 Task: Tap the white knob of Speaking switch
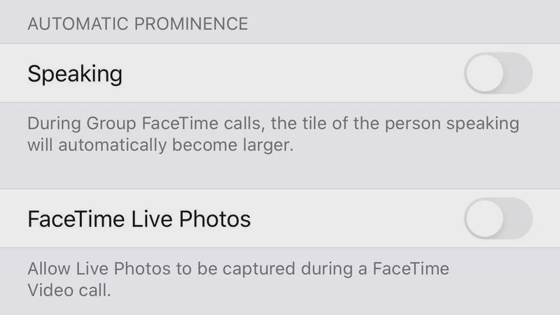[x=484, y=73]
